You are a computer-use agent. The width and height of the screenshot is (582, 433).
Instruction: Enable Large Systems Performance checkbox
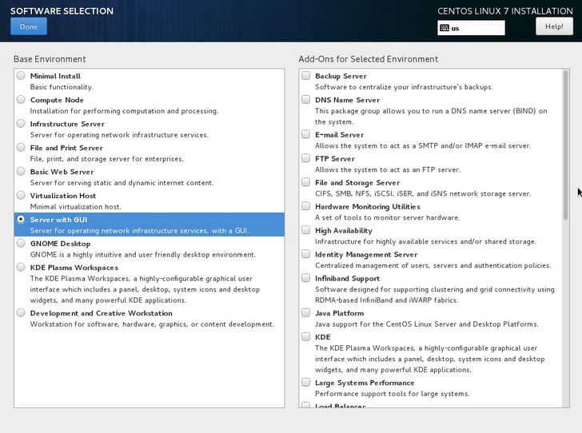pyautogui.click(x=306, y=383)
